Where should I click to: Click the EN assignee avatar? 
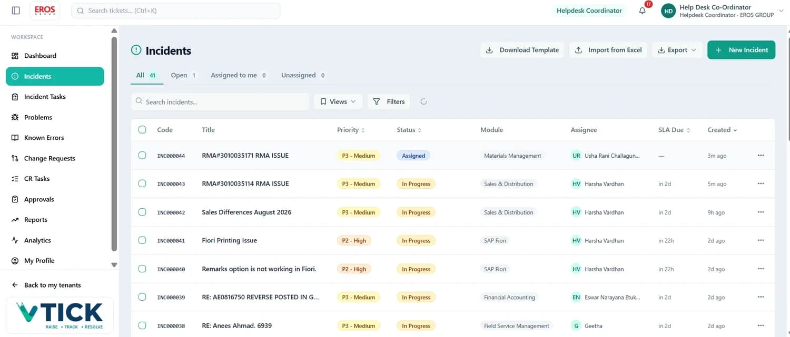(576, 297)
